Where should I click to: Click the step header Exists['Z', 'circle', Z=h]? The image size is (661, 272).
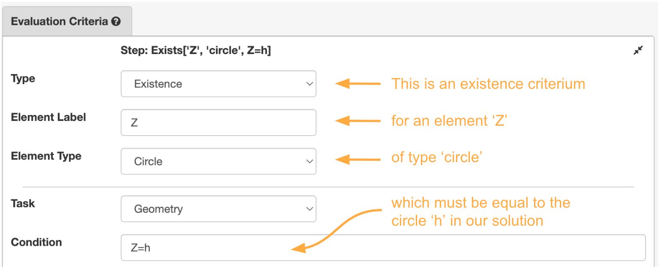tap(197, 50)
